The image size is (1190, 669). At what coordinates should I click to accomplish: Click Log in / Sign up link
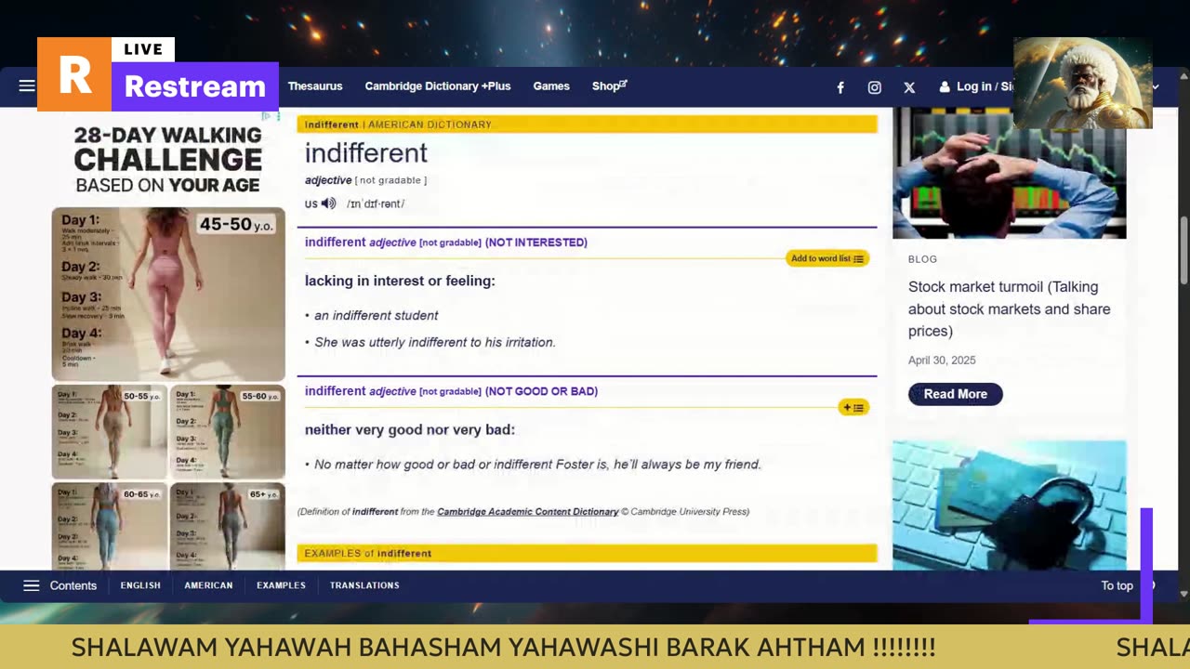[985, 86]
